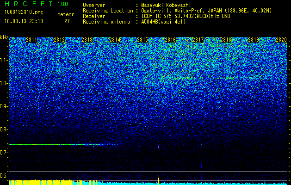Click the 2319 time marker
Screen dimensions: 291x185
[254, 40]
